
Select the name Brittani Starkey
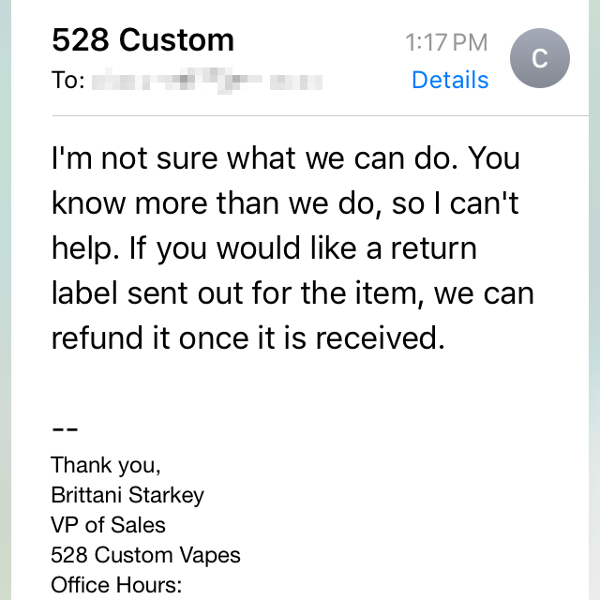click(x=127, y=495)
